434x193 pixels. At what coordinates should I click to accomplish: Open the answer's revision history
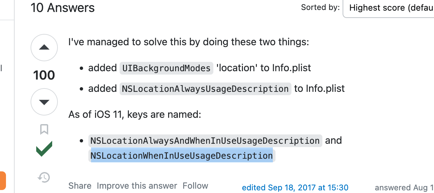[x=44, y=177]
